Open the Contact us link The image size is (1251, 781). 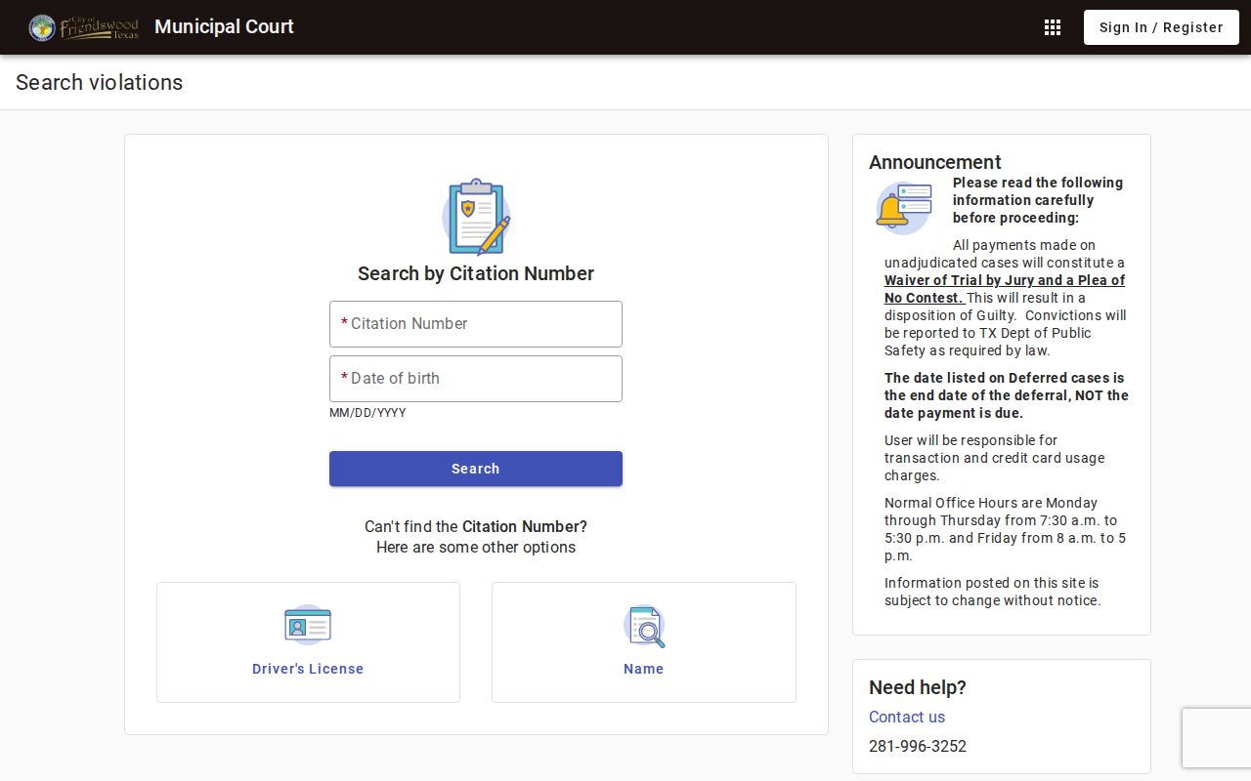tap(907, 717)
